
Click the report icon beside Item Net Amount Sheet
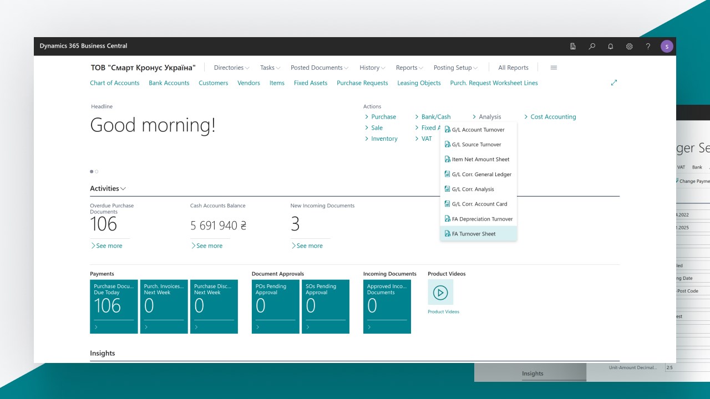[x=448, y=159]
